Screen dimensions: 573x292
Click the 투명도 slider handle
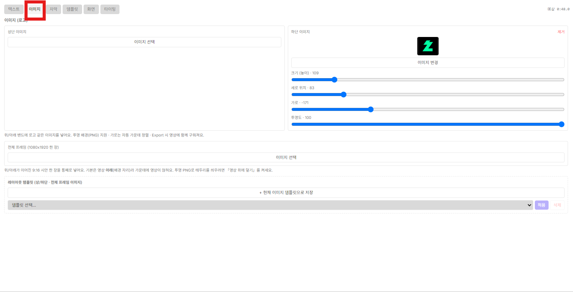(561, 124)
